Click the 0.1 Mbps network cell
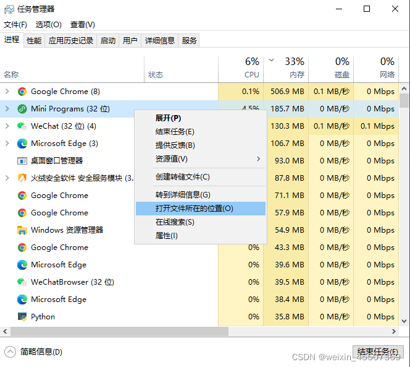 (x=376, y=126)
